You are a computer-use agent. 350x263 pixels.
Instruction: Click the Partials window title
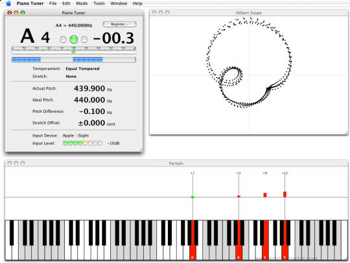(176, 163)
